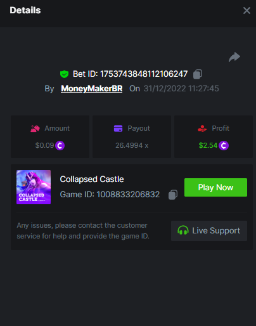Copy the Game ID with copy icon
The width and height of the screenshot is (256, 326).
[173, 195]
